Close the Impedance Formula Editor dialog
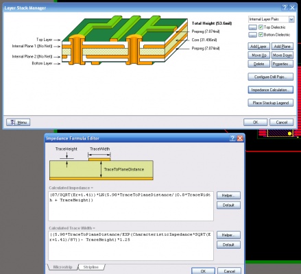This screenshot has height=274, width=301. coord(240,138)
